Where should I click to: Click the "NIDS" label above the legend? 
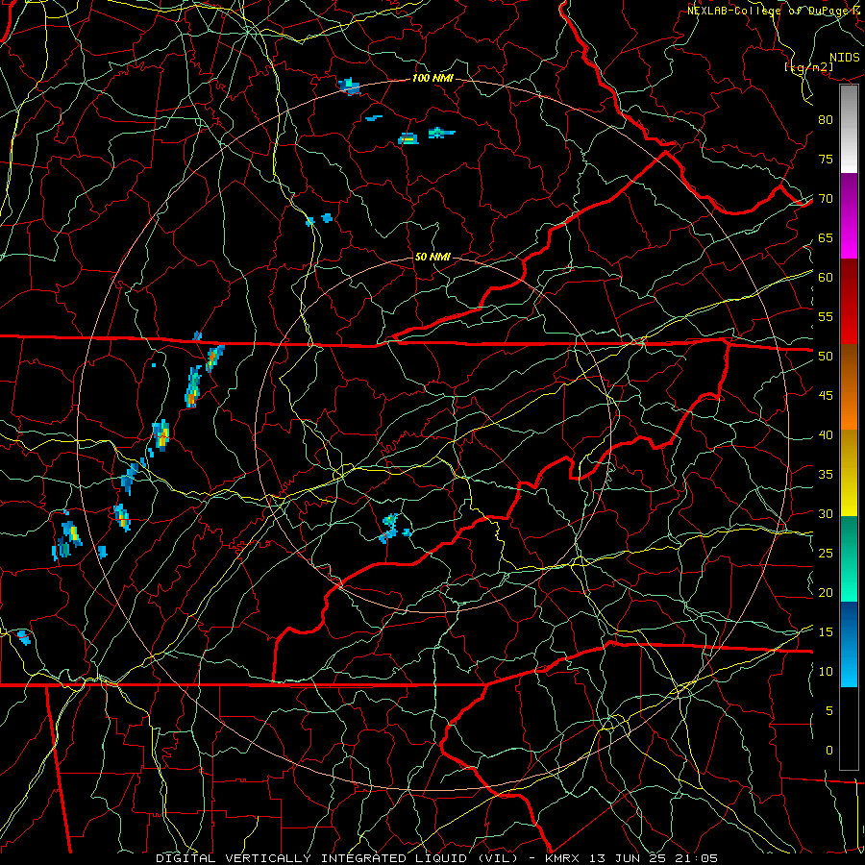pos(844,58)
